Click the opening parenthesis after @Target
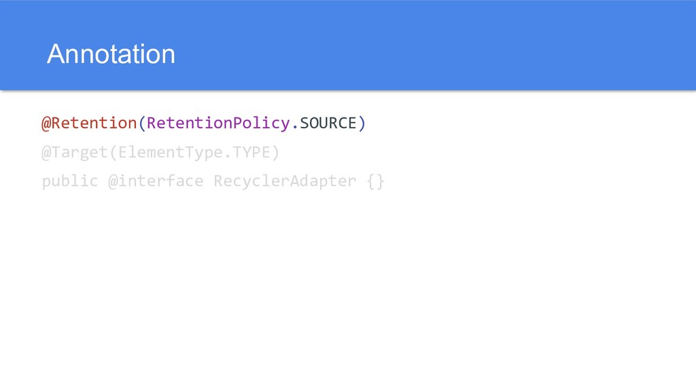 coord(113,153)
